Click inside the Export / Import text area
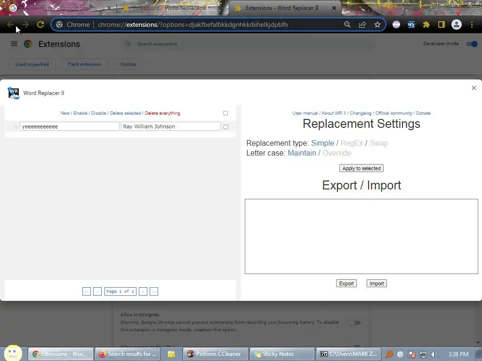Screen dimensions: 482x361 click(361, 236)
